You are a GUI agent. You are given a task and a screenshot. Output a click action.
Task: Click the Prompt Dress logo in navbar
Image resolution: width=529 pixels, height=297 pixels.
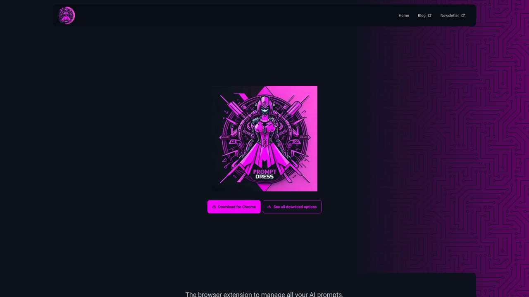[x=67, y=15]
